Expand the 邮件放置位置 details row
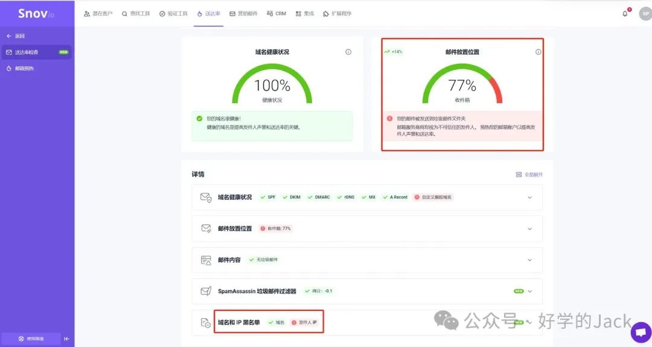652x347 pixels. pos(367,229)
